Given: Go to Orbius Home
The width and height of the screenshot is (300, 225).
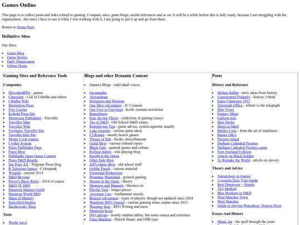Looking at the screenshot, I should 17,66.
